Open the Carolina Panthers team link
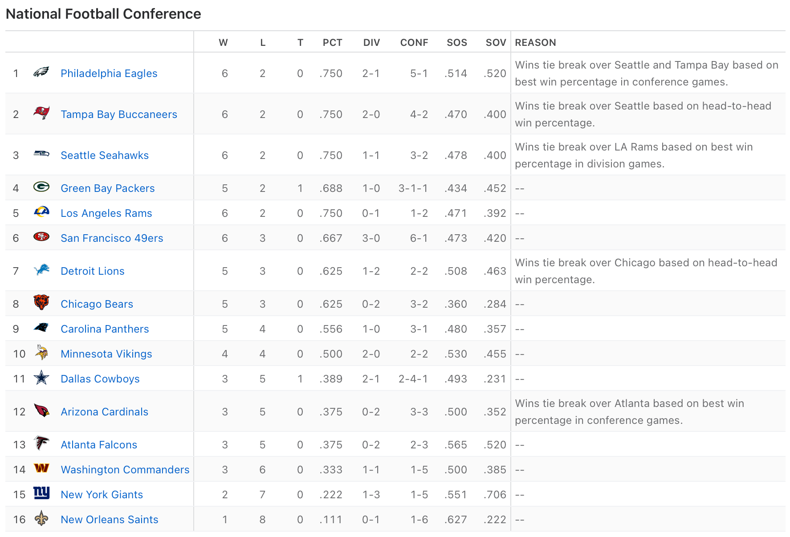Image resolution: width=790 pixels, height=537 pixels. [105, 329]
